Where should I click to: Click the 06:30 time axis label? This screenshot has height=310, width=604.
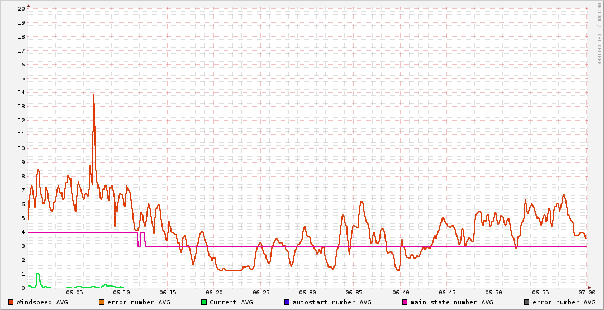[x=307, y=292]
